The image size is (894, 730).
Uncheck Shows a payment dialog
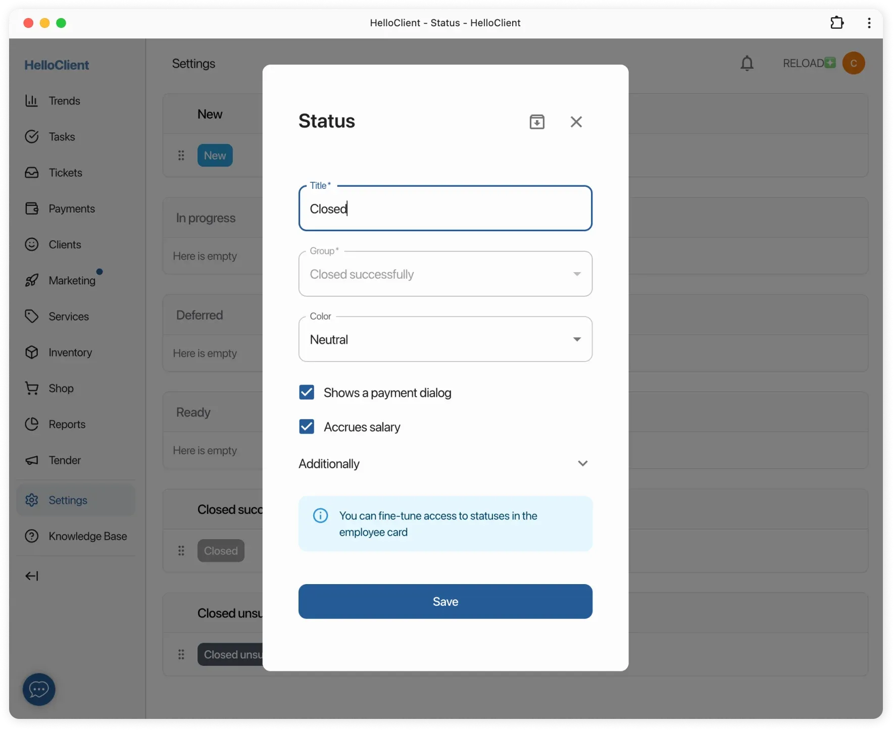click(306, 392)
